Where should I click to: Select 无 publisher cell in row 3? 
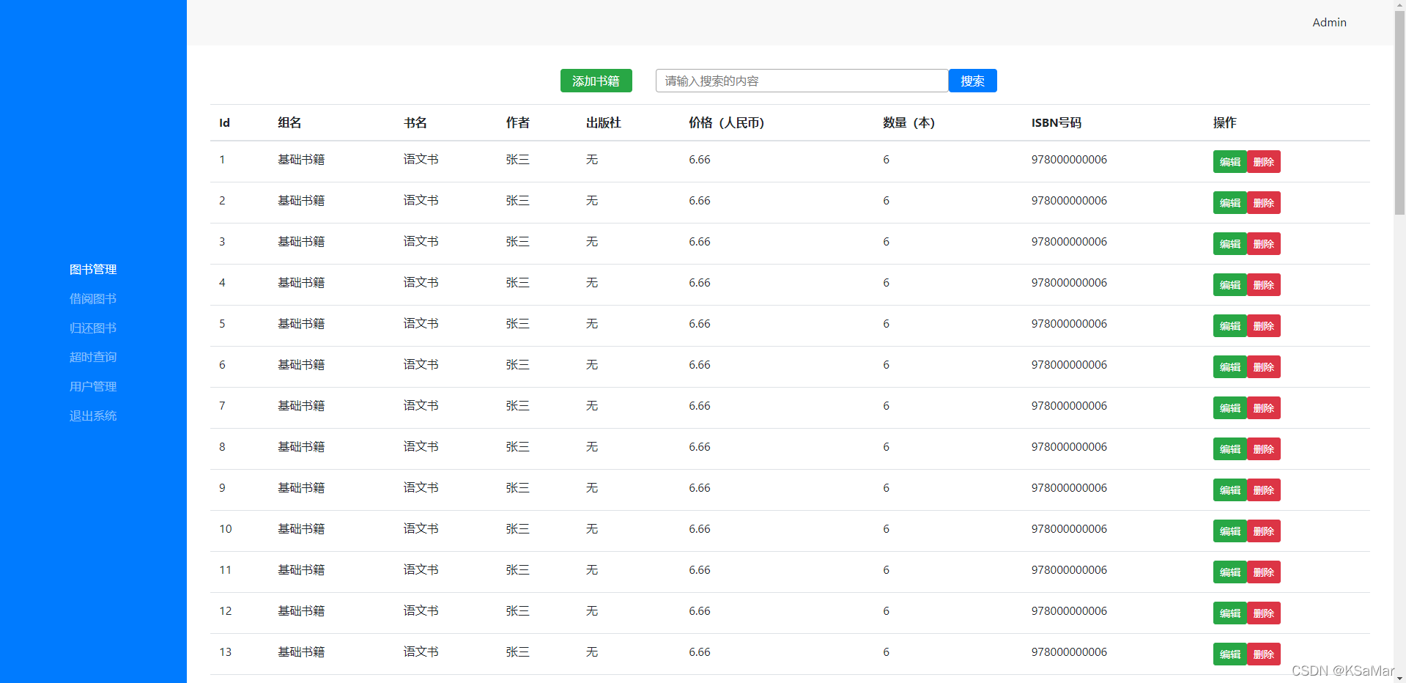pyautogui.click(x=592, y=241)
